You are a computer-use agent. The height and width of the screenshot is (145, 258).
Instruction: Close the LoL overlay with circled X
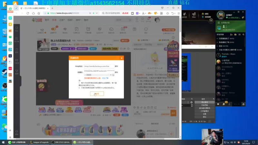point(211,20)
